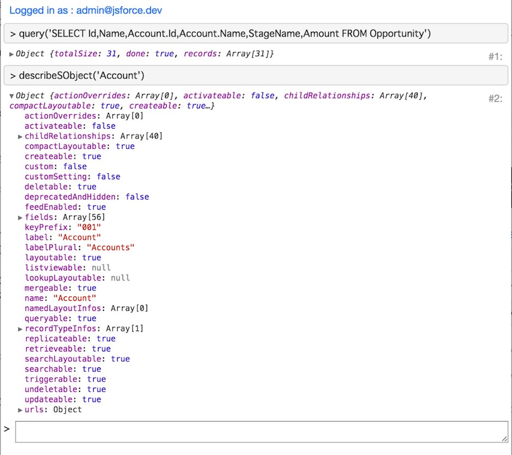Expand the fields Array[56] node
The image size is (512, 455).
pyautogui.click(x=20, y=216)
